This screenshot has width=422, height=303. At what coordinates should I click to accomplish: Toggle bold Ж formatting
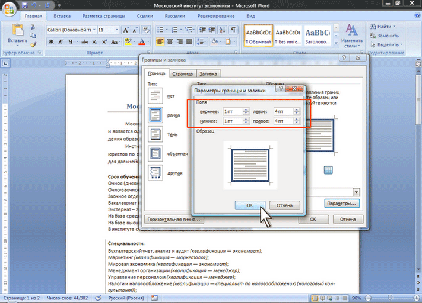click(51, 41)
